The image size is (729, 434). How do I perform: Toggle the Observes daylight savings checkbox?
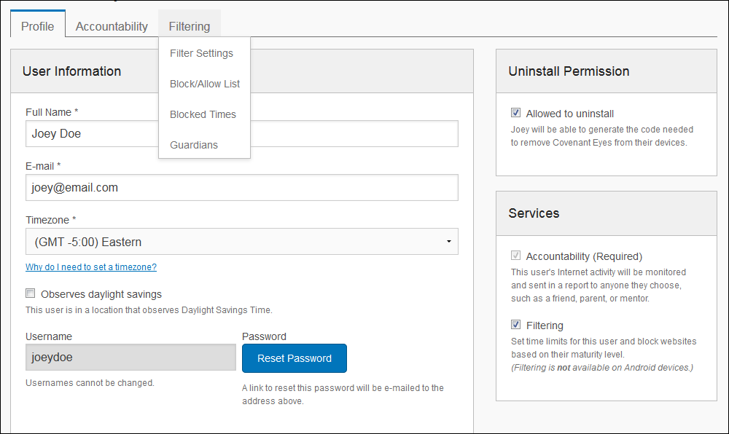[x=30, y=293]
